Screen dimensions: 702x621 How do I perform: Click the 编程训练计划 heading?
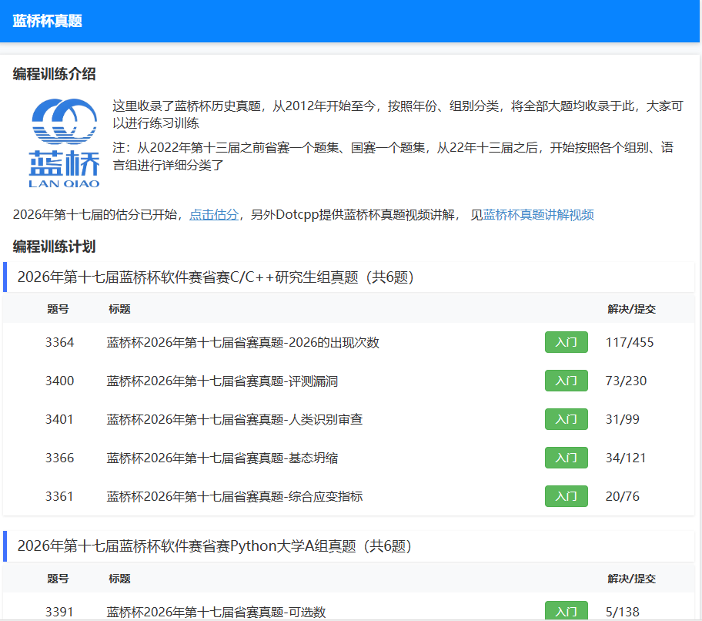[54, 247]
